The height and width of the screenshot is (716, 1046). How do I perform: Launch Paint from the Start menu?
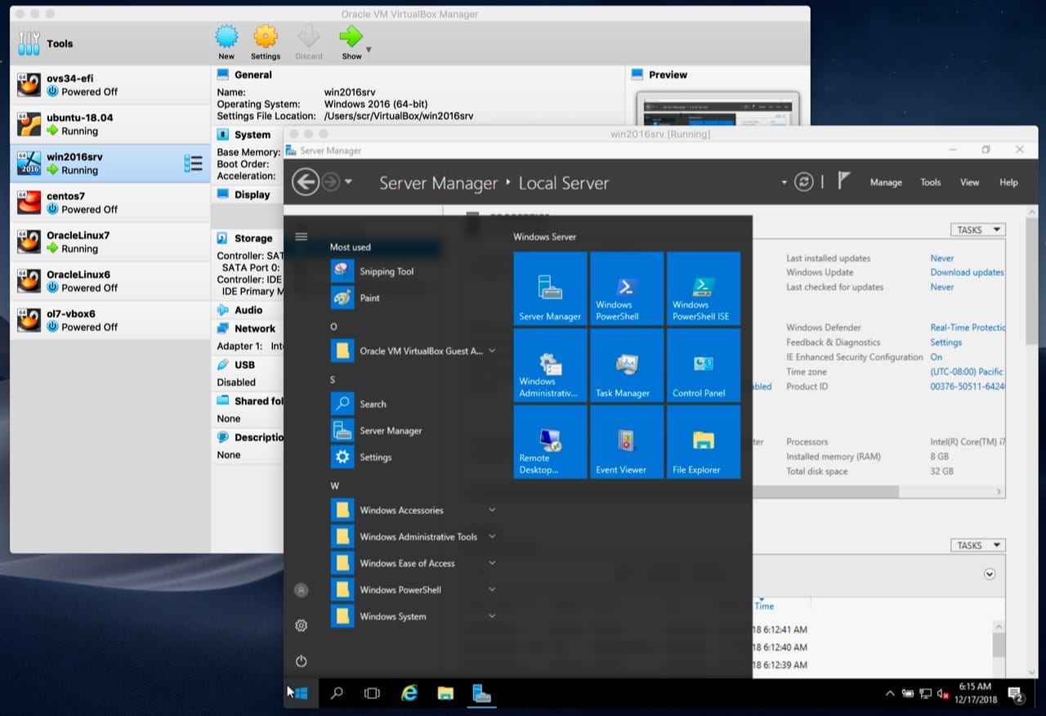tap(369, 298)
